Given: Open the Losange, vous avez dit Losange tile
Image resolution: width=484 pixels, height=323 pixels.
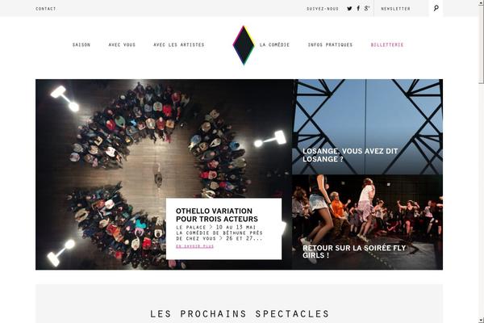Looking at the screenshot, I should [367, 127].
